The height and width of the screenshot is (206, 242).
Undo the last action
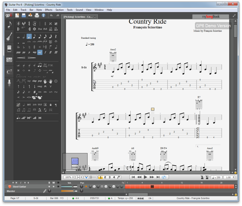point(51,15)
